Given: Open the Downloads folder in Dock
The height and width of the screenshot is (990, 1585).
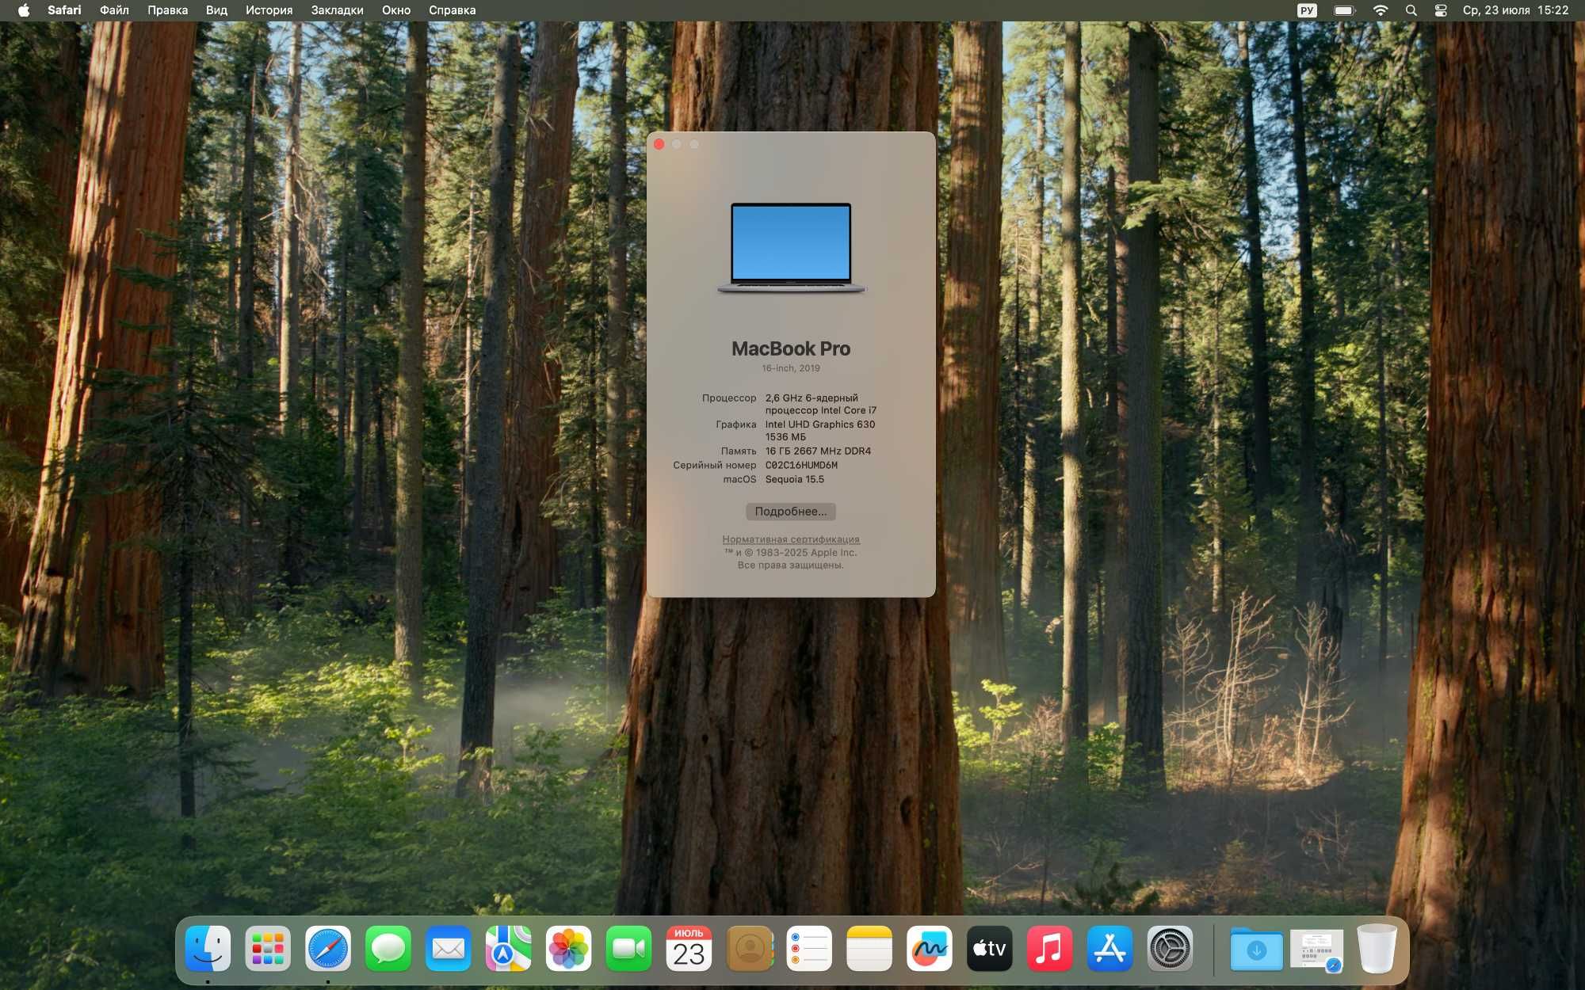Looking at the screenshot, I should tap(1257, 948).
